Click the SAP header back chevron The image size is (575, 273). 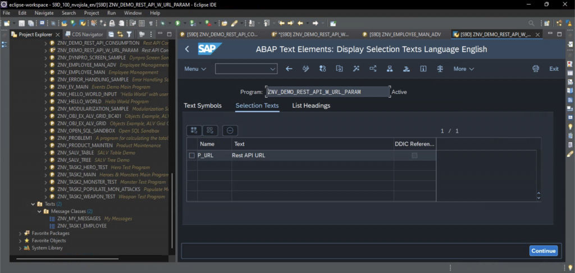coord(187,49)
